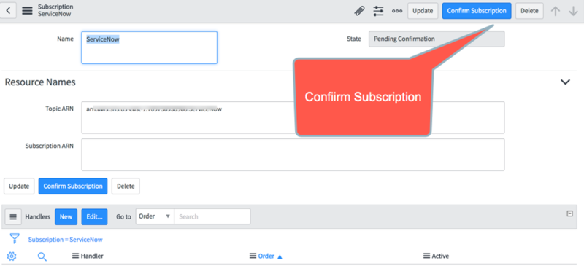Go to previous record with up arrow
The width and height of the screenshot is (584, 279).
pos(556,11)
